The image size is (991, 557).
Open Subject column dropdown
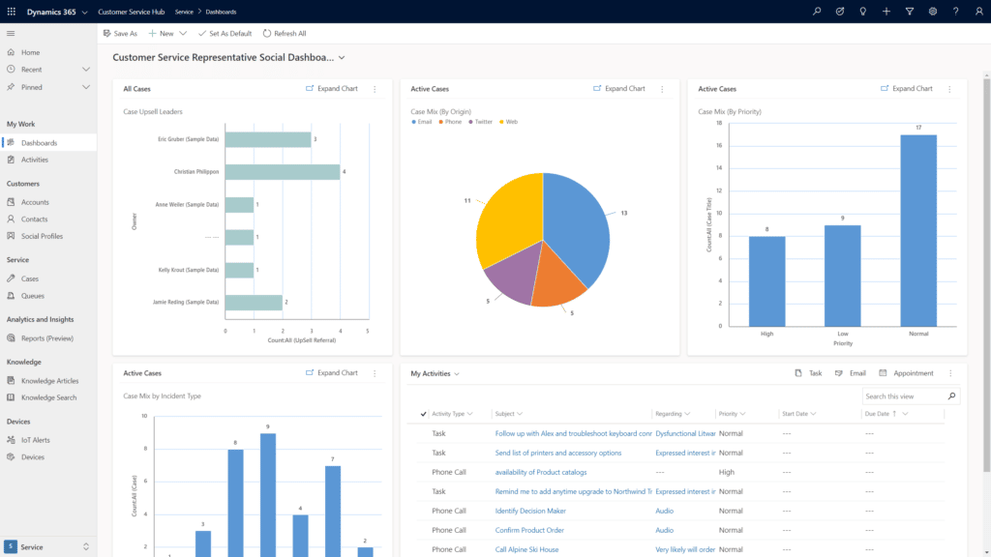pyautogui.click(x=520, y=414)
